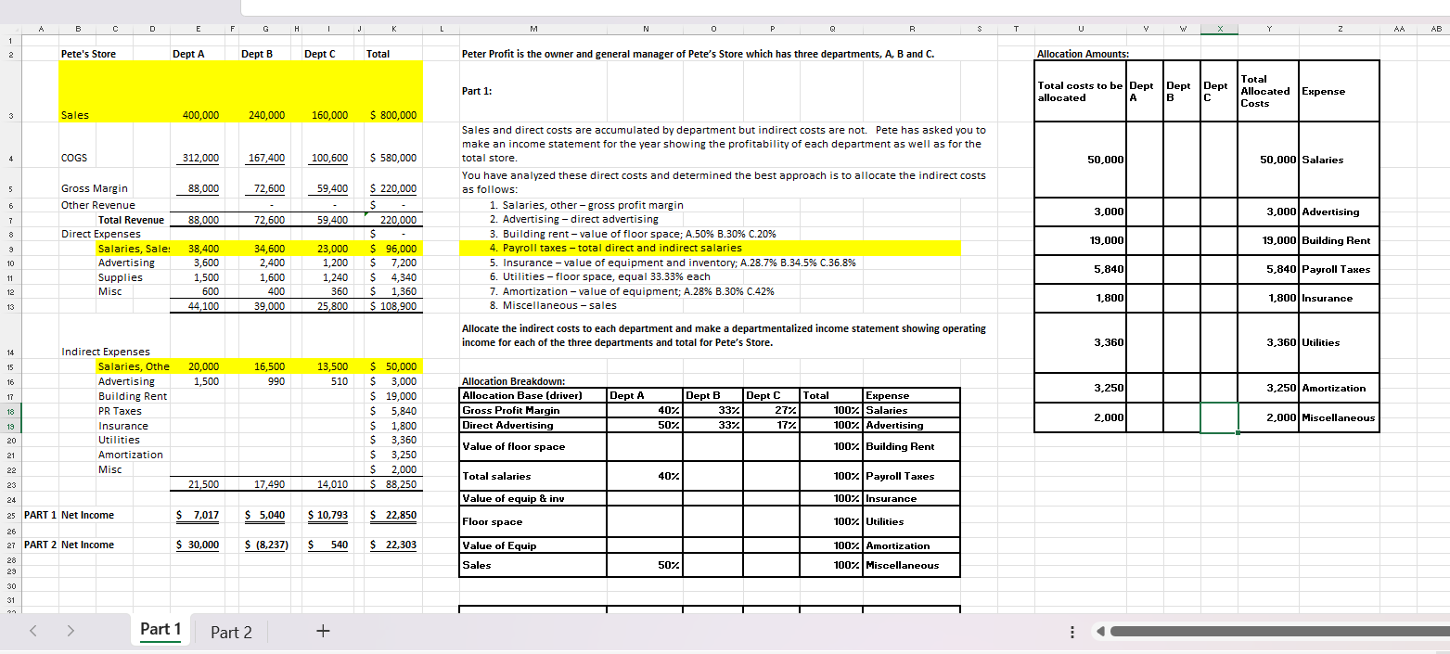
Task: Add a new sheet with the plus icon
Action: [x=322, y=631]
